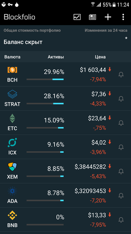Screen dimensions: 131x234
Task: Tap the BNB alert bell icon
Action: (x=121, y=220)
